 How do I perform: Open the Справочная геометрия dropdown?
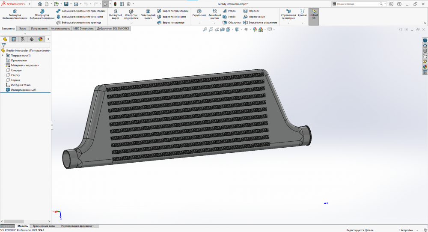click(x=288, y=23)
